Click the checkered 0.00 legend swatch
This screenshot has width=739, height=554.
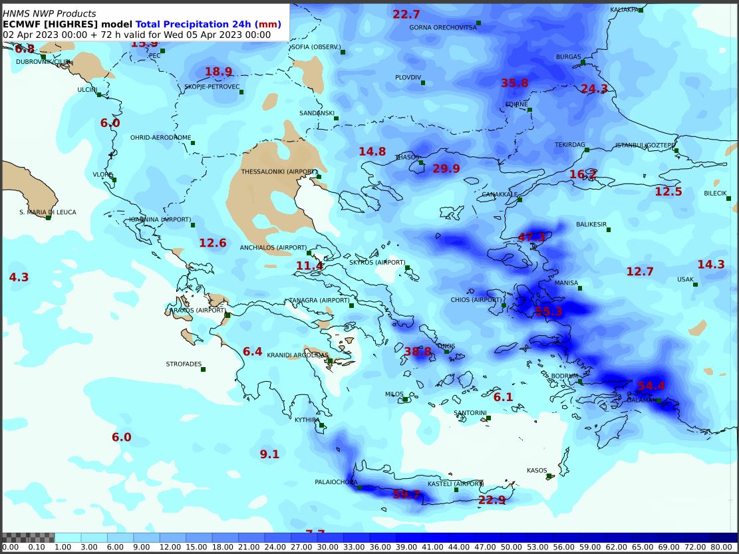(28, 537)
